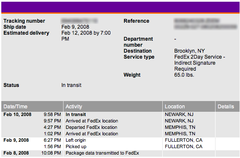
Task: Click the purple header banner
Action: [x=120, y=7]
